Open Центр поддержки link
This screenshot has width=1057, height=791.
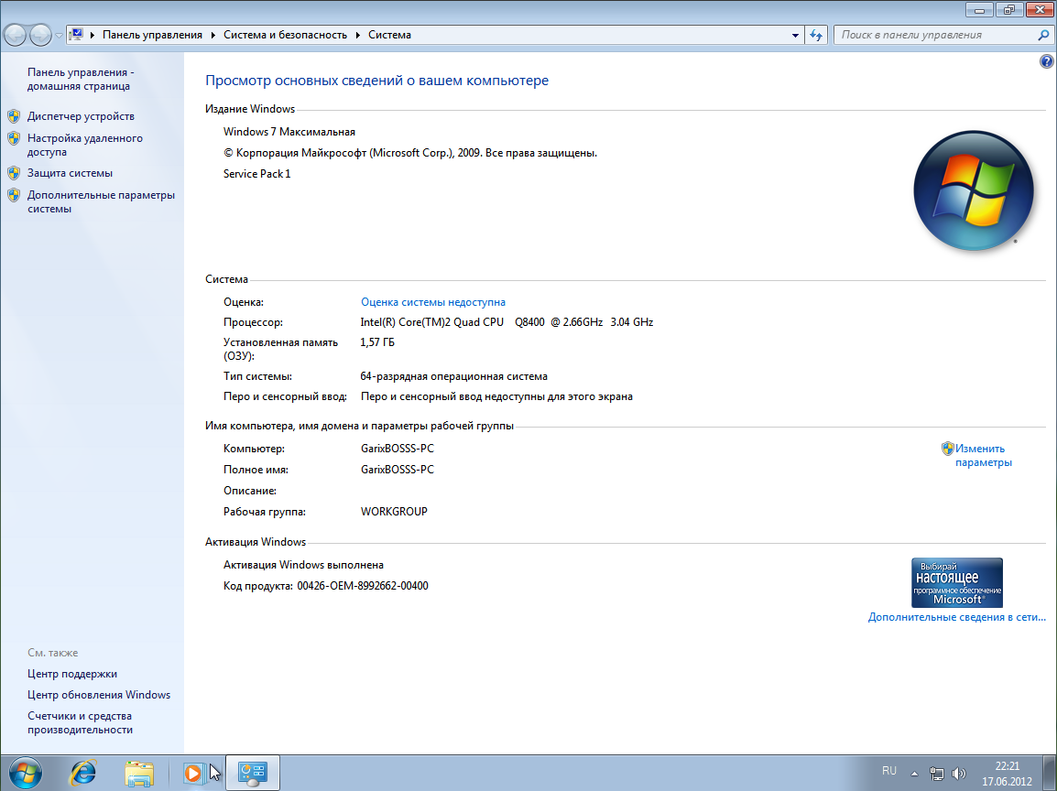tap(72, 674)
